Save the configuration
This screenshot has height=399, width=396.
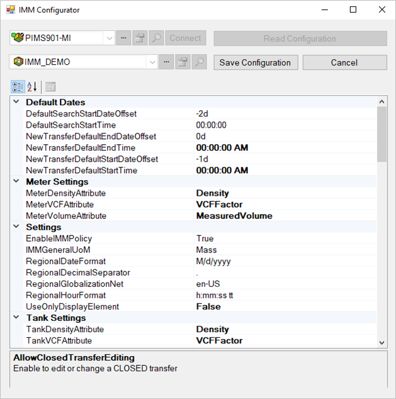point(256,62)
